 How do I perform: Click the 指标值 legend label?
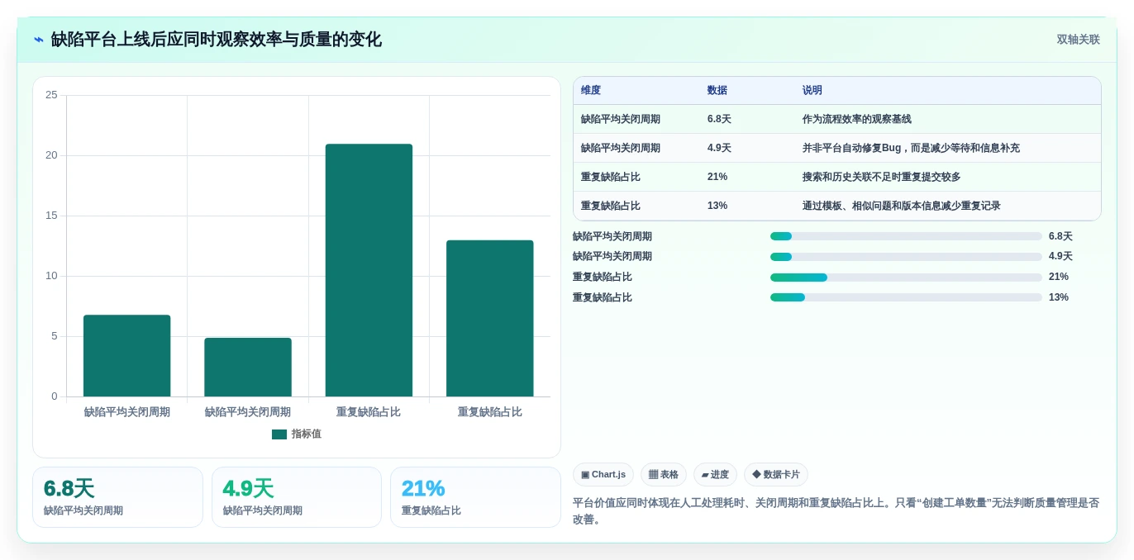tap(306, 434)
